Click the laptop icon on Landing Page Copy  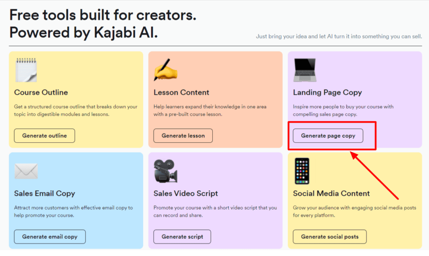[305, 70]
